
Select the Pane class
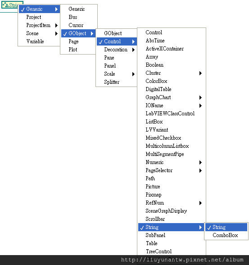point(117,58)
